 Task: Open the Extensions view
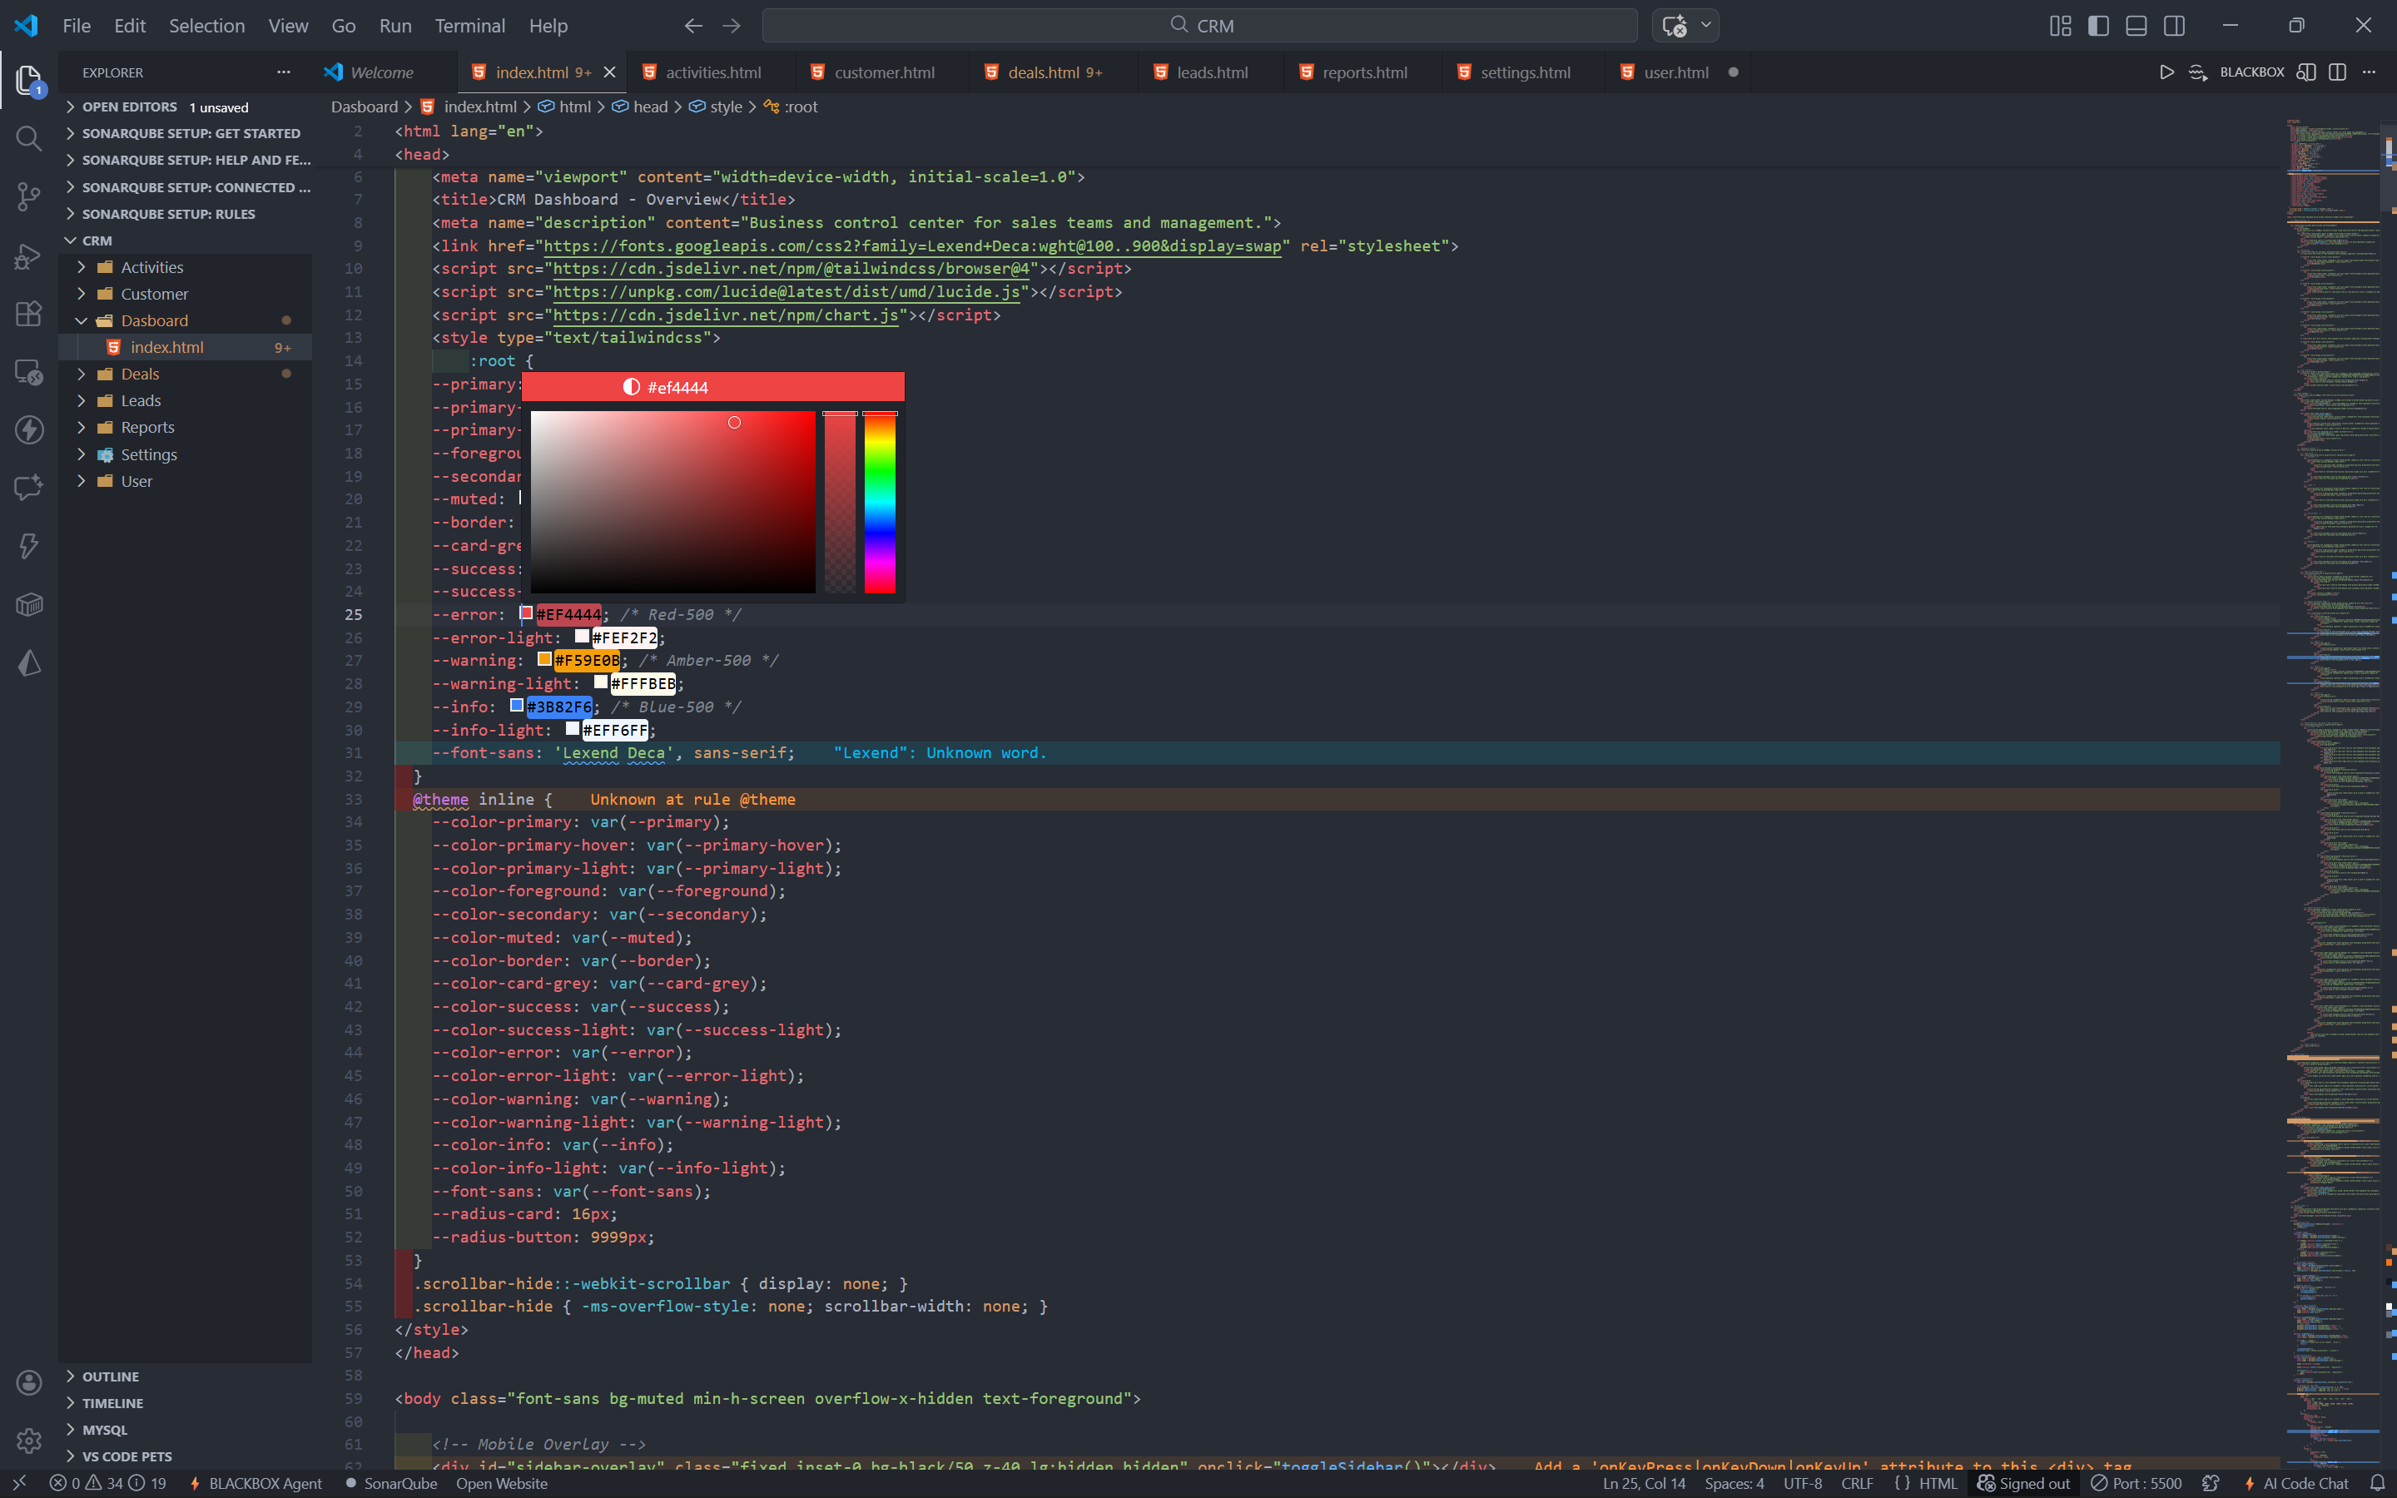(27, 313)
